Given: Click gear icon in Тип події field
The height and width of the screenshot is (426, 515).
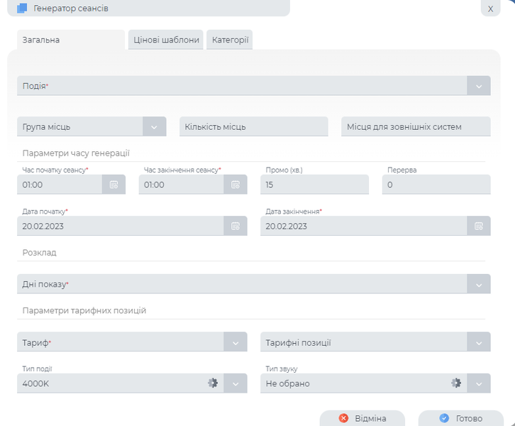Looking at the screenshot, I should (212, 383).
